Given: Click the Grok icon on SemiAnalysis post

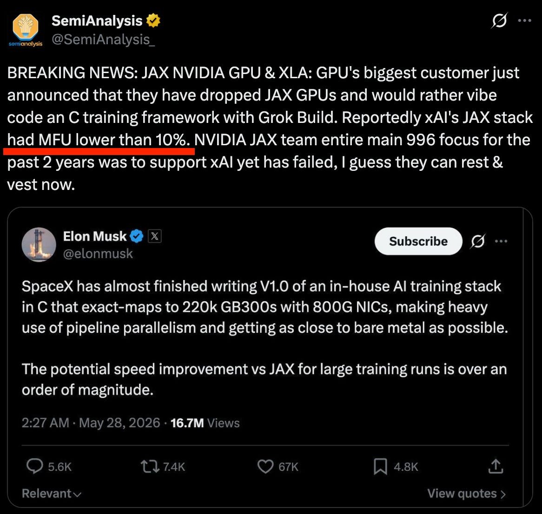Looking at the screenshot, I should (499, 21).
